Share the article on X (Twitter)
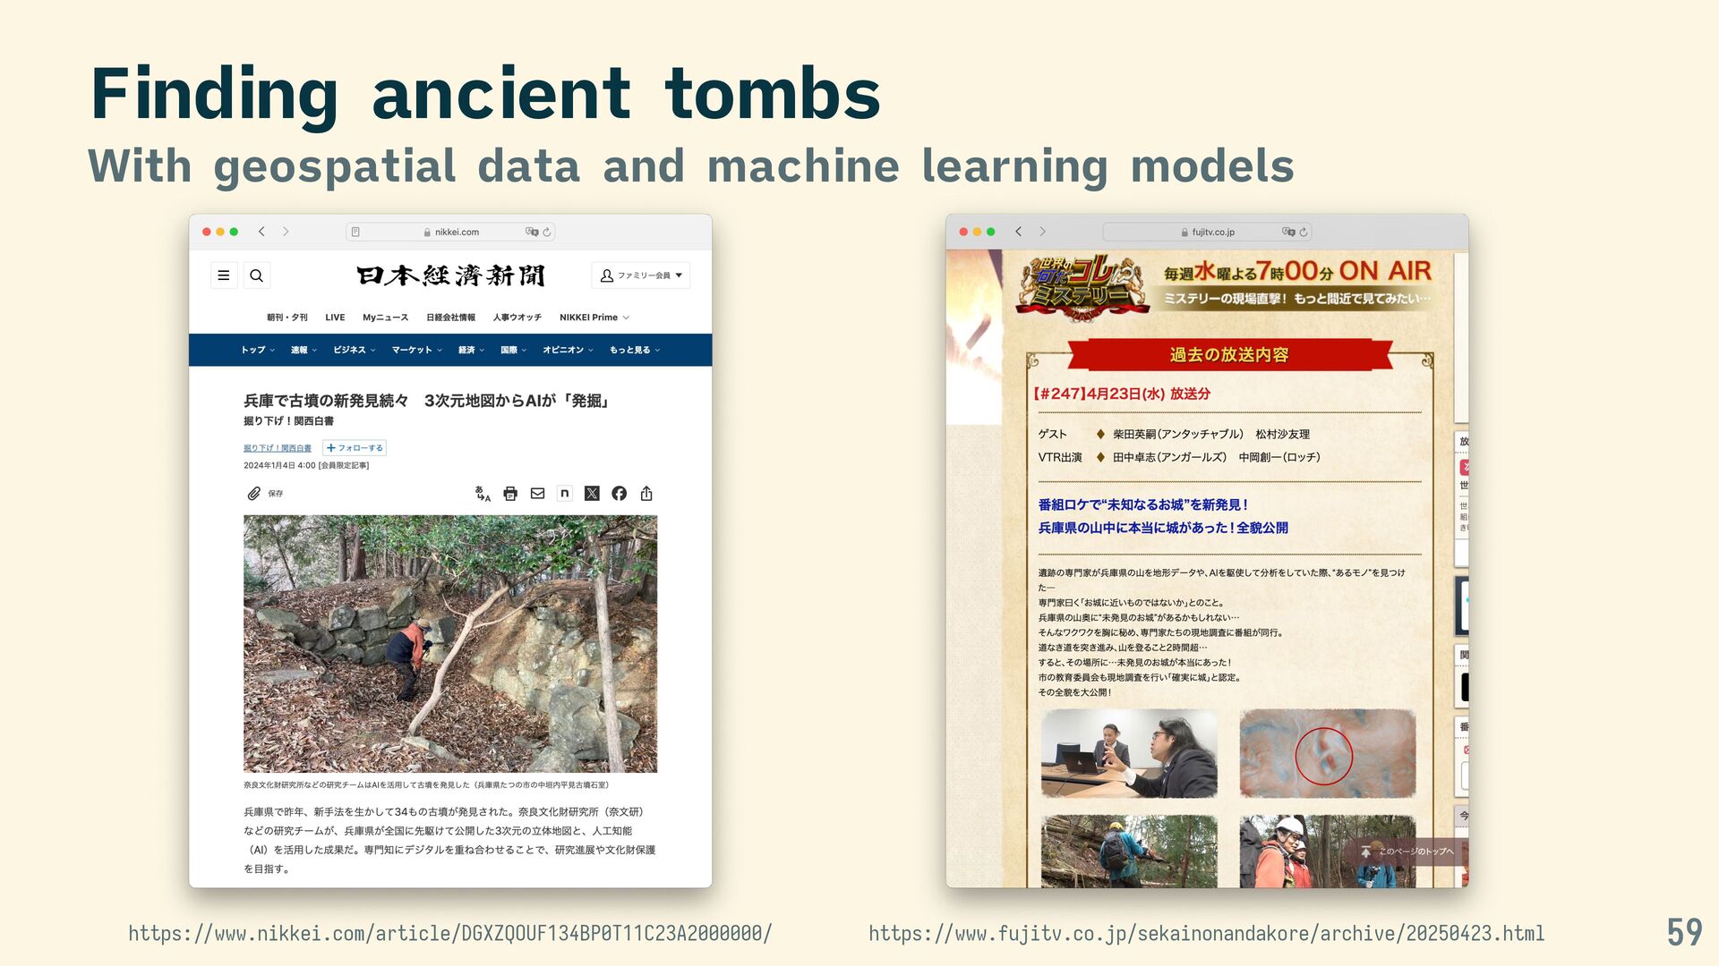This screenshot has height=966, width=1719. [592, 494]
